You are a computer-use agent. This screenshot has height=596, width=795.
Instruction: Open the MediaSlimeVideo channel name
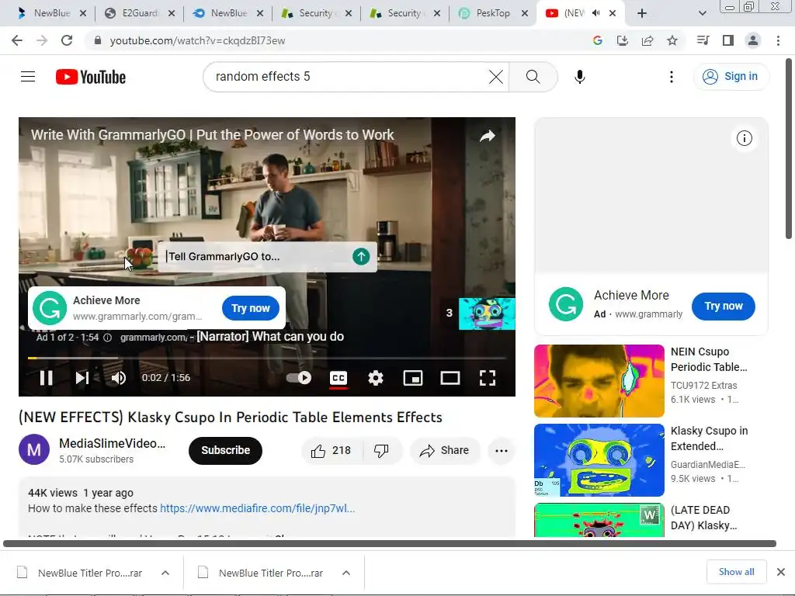coord(112,443)
